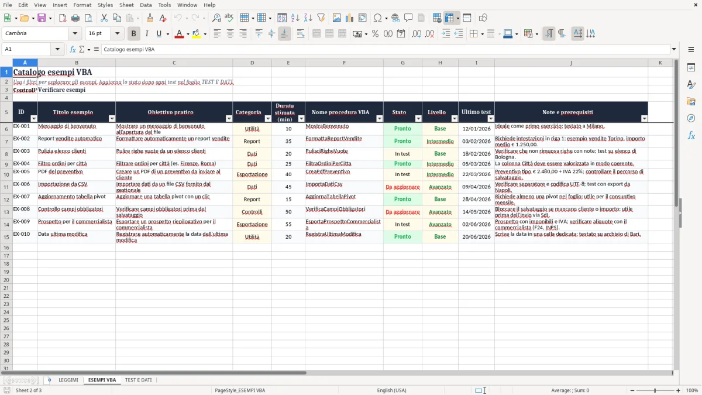
Task: Click the Export as PDF icon
Action: point(63,18)
